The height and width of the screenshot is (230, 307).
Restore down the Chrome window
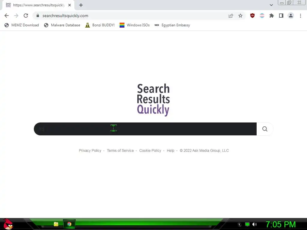point(289,2)
